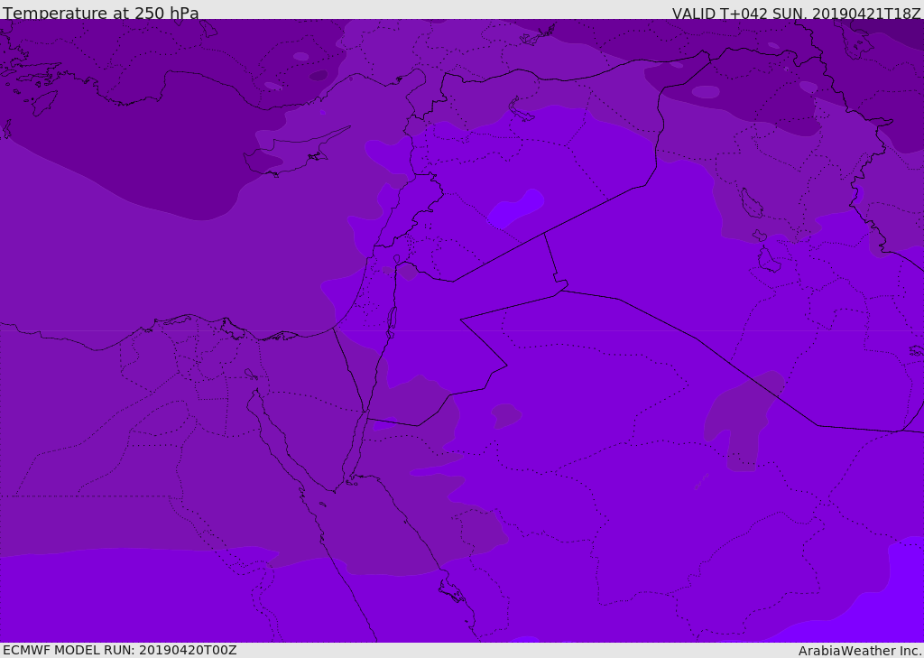Click the ArabiaWeather Inc. credit
Screen dimensions: 924x658
[860, 651]
